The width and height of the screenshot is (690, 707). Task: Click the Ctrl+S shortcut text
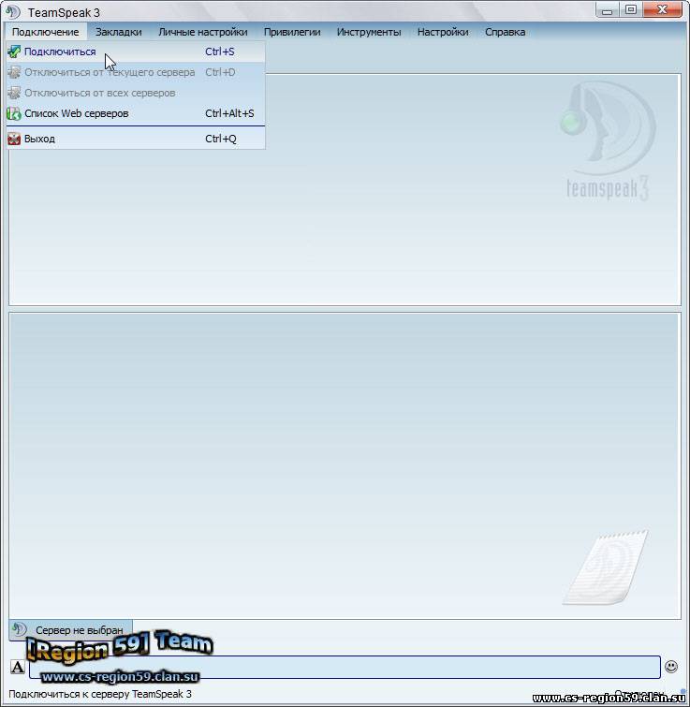click(x=219, y=52)
